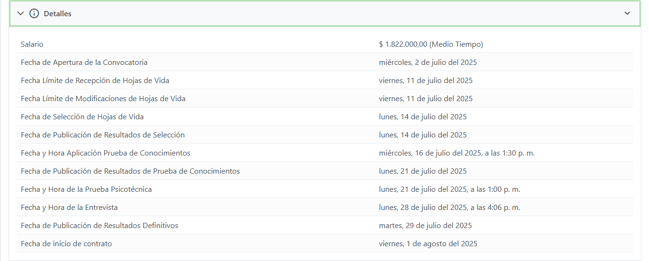Select Fecha de Apertura de la Convocatoria label
649x261 pixels.
click(x=84, y=63)
